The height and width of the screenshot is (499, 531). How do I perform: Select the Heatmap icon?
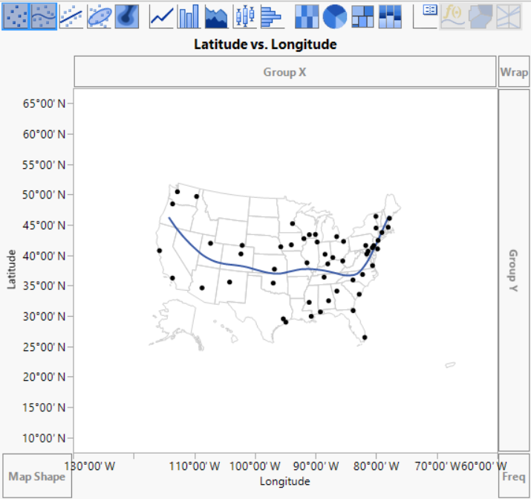pyautogui.click(x=307, y=15)
